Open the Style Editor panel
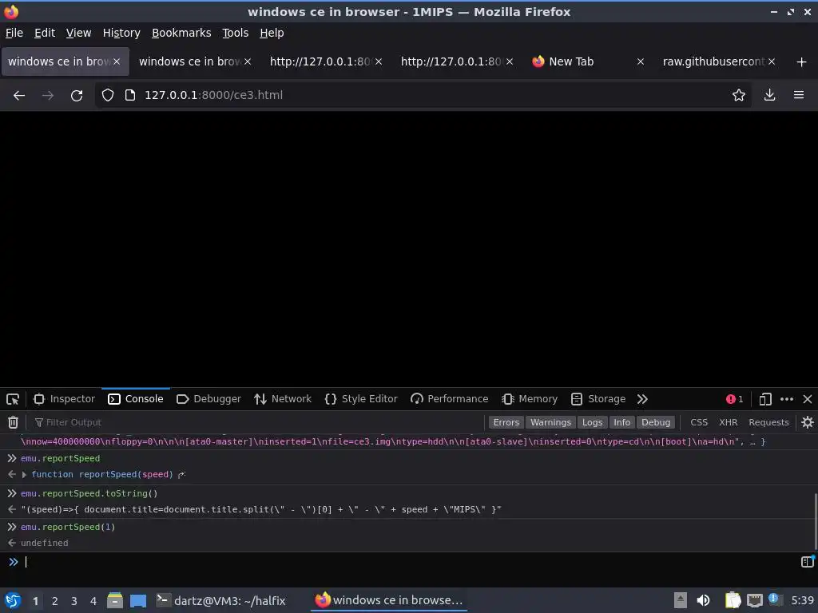This screenshot has height=613, width=818. [361, 399]
